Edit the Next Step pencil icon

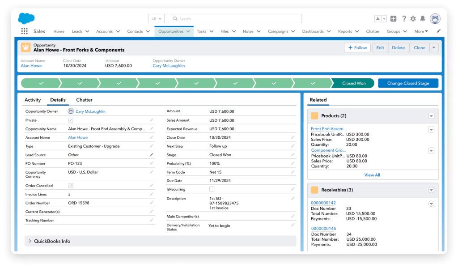[293, 146]
